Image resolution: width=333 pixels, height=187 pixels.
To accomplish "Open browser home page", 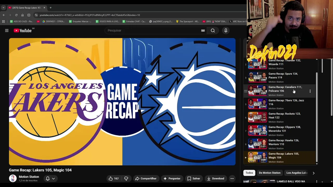I will [23, 15].
